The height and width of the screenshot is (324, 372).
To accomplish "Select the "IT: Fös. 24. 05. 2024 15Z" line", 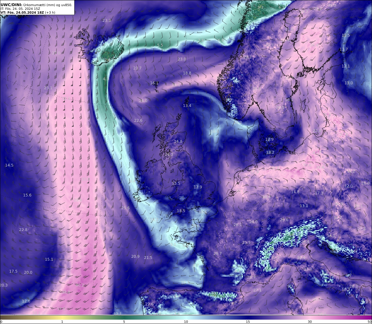I will [20, 9].
